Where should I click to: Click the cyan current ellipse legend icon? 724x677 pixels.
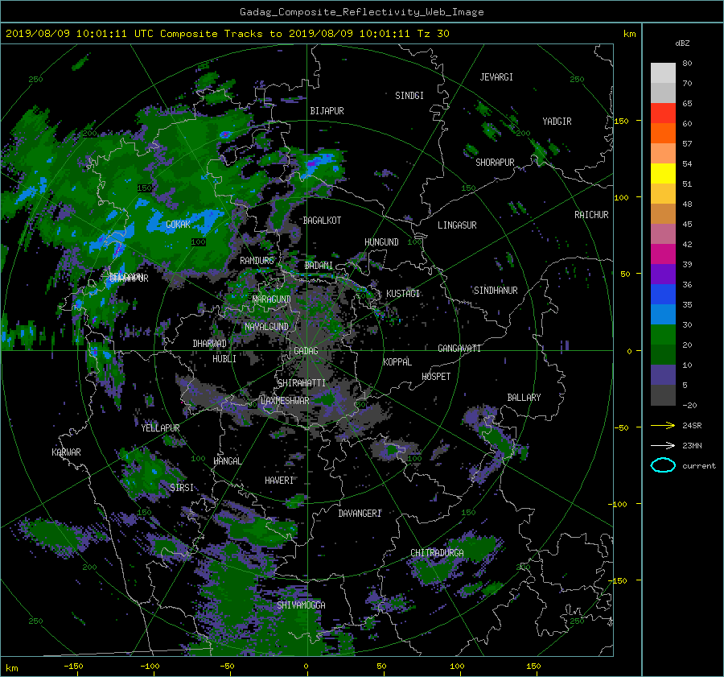pos(663,465)
